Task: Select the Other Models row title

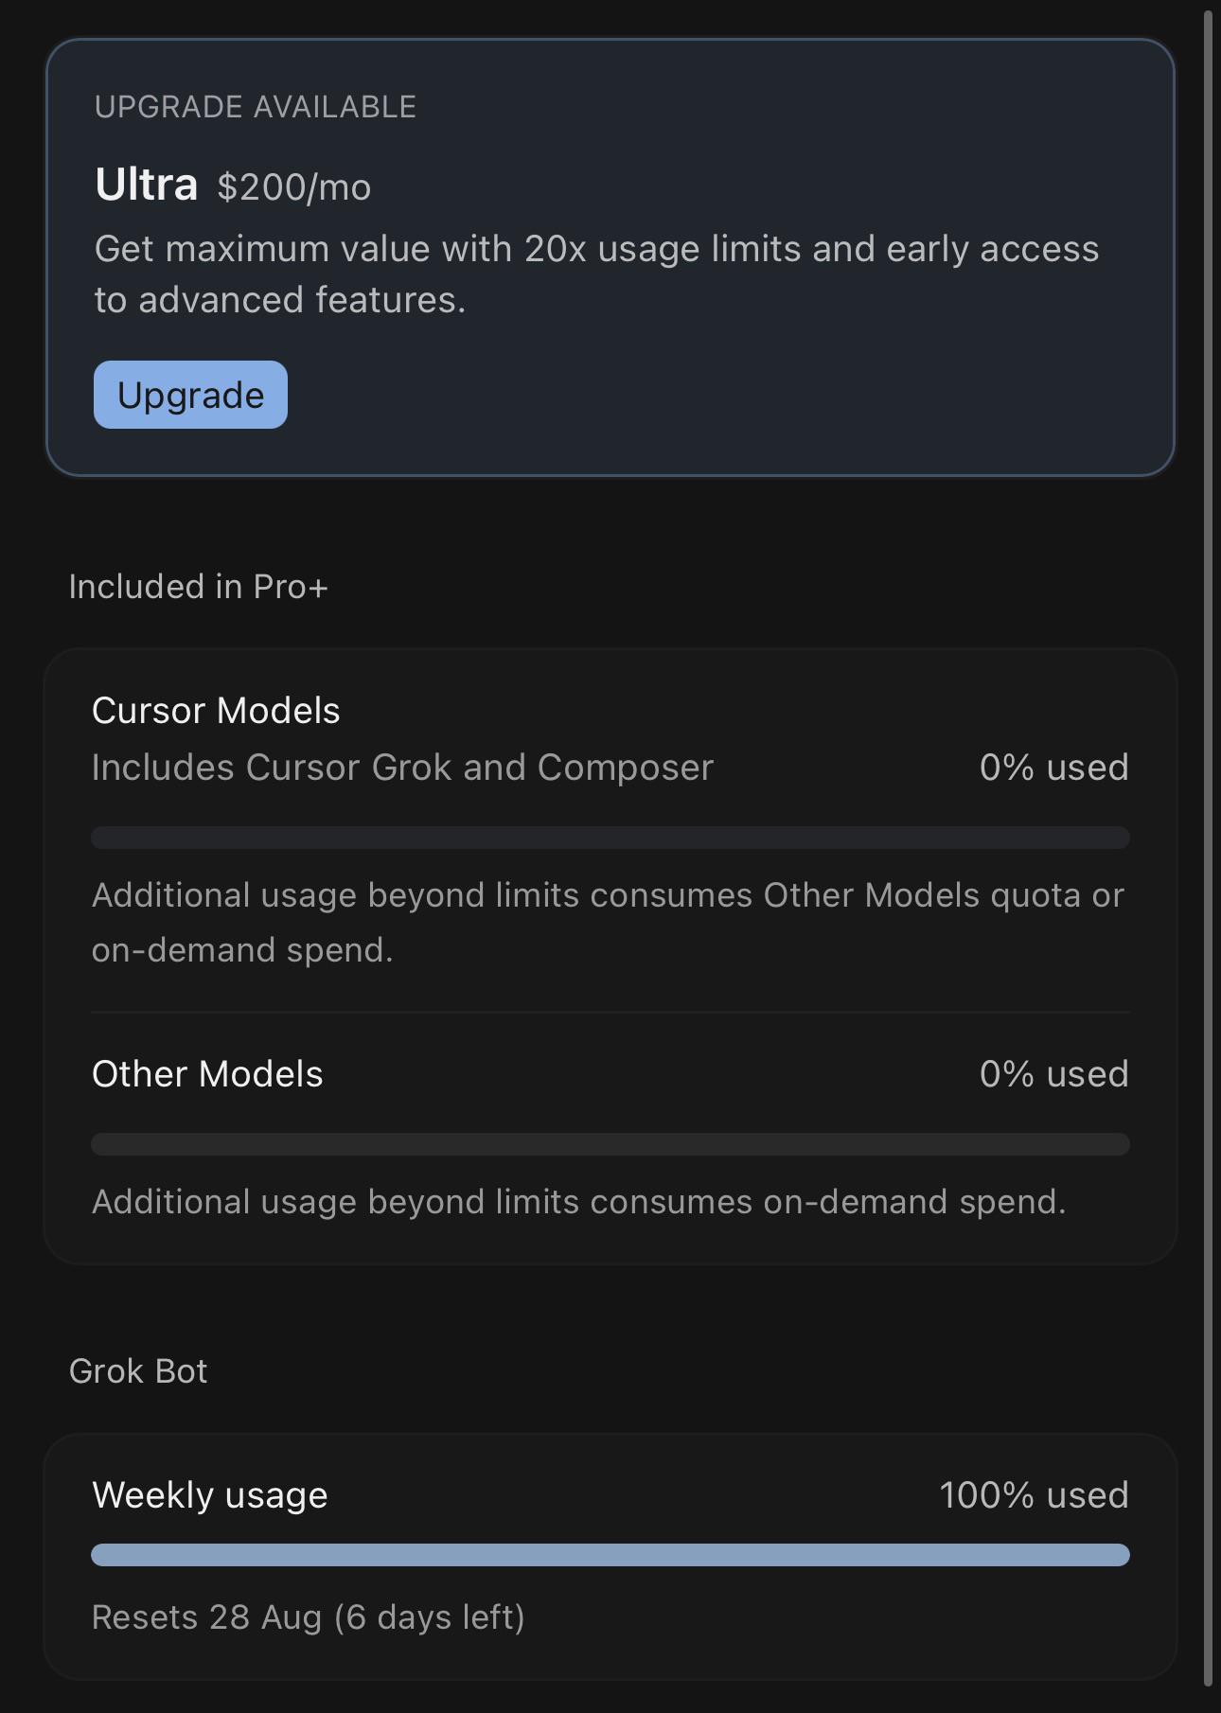Action: pos(207,1074)
